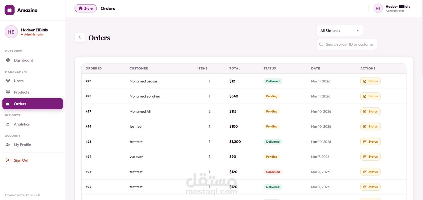Screen dimensions: 423x200
Task: Click the My Profile person icon
Action: pos(8,145)
